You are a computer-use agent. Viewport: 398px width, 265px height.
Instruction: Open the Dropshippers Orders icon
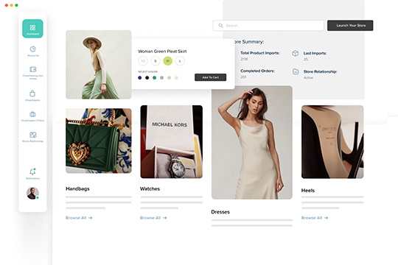click(x=32, y=114)
